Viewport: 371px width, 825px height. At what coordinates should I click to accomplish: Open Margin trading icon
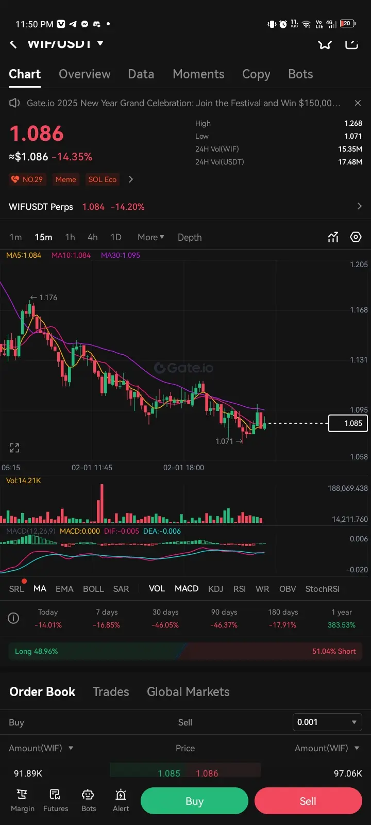(23, 800)
